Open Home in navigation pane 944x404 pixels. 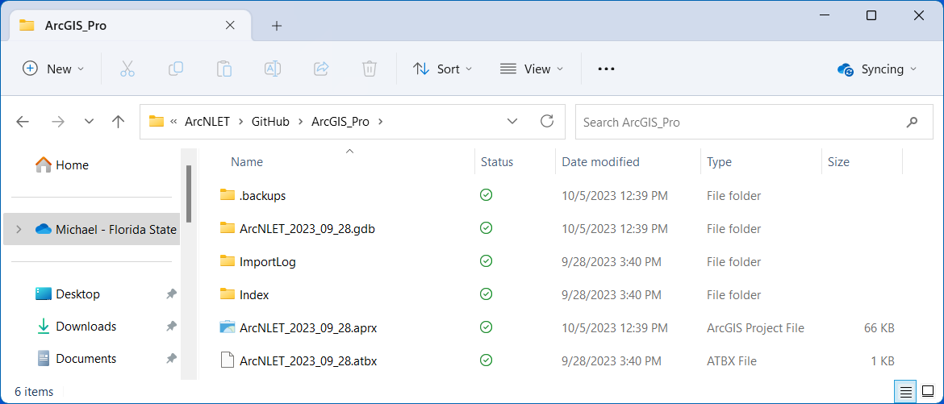[62, 165]
